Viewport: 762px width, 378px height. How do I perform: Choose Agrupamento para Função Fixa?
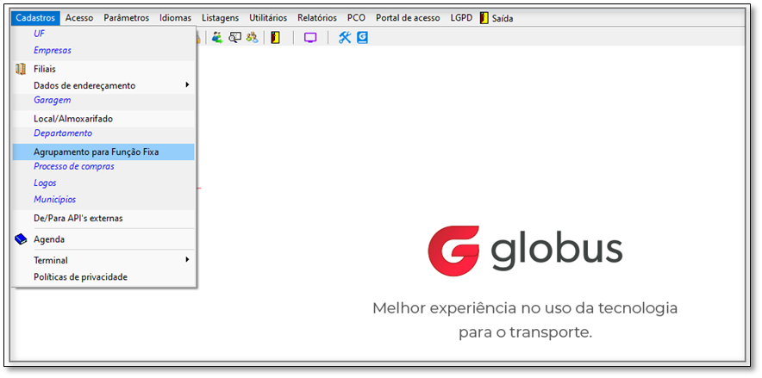[x=103, y=152]
